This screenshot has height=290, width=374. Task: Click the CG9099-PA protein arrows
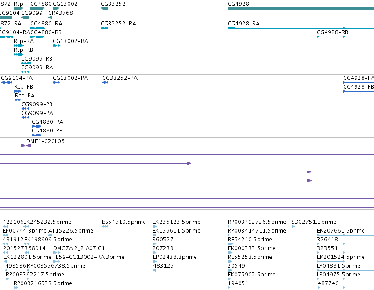pyautogui.click(x=25, y=118)
